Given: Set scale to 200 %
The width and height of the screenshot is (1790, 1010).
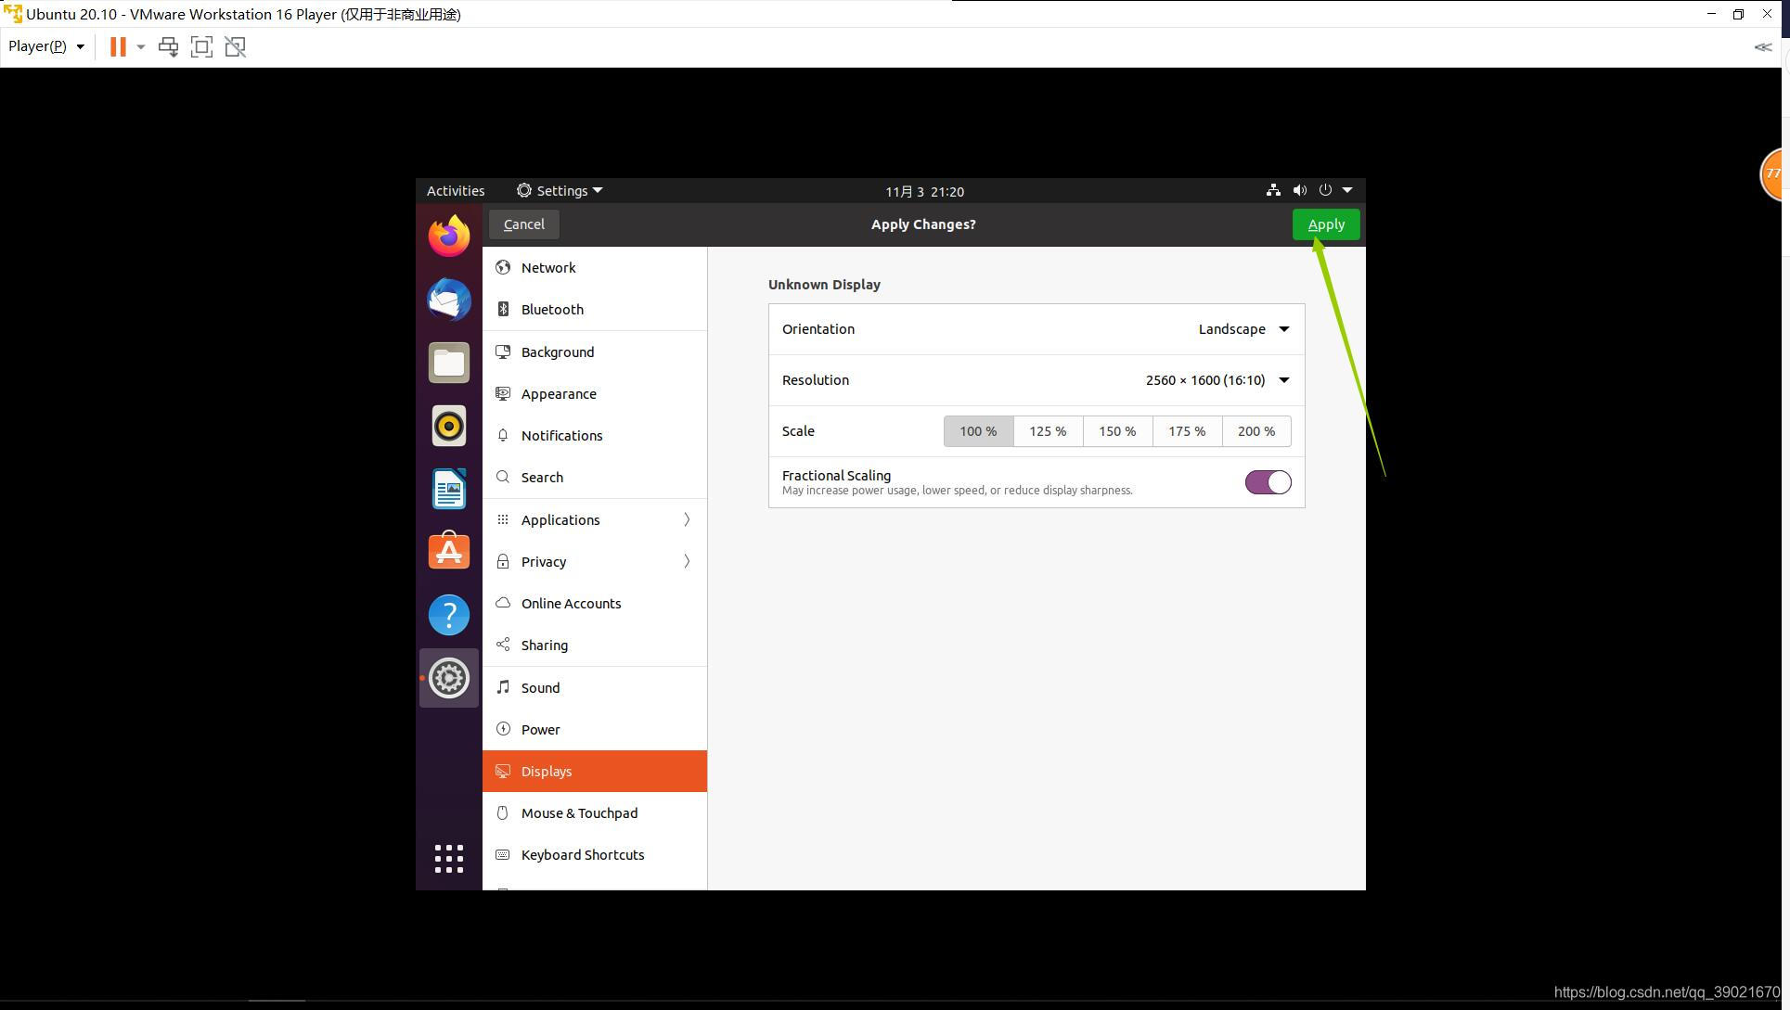Looking at the screenshot, I should coord(1256,431).
